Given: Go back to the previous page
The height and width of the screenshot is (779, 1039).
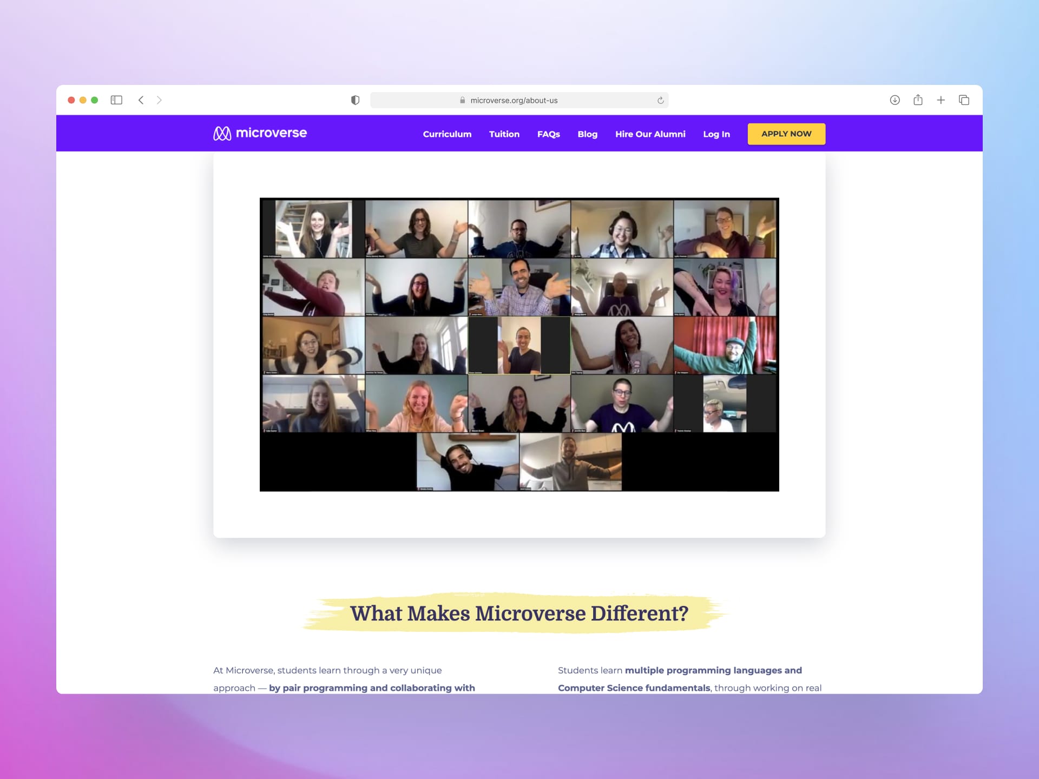Looking at the screenshot, I should [x=141, y=100].
